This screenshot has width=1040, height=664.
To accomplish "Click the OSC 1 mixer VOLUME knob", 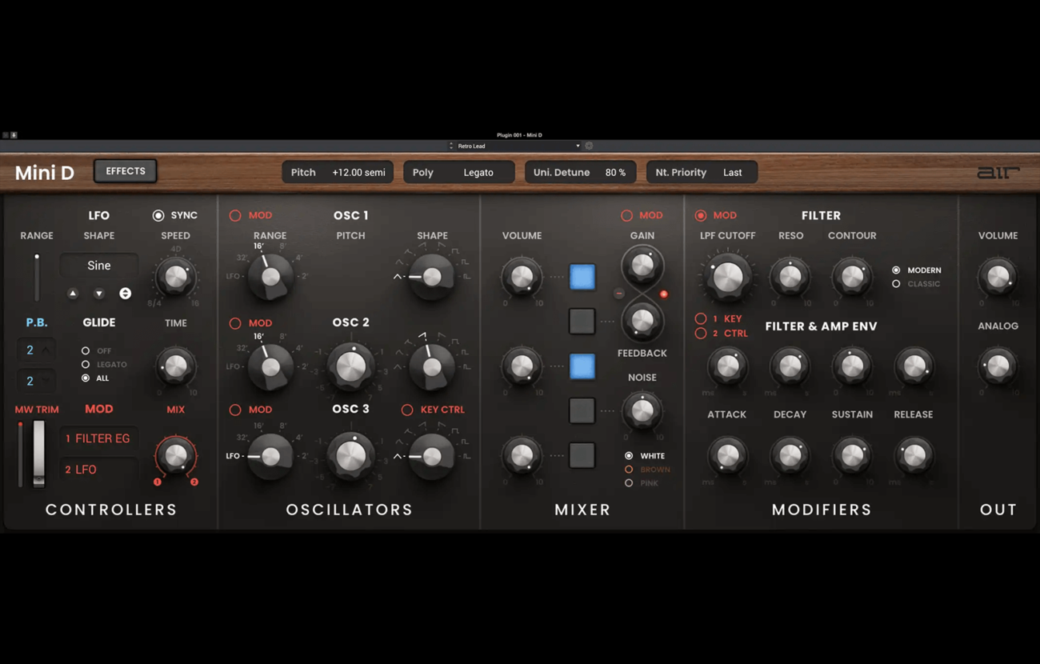I will pyautogui.click(x=522, y=277).
